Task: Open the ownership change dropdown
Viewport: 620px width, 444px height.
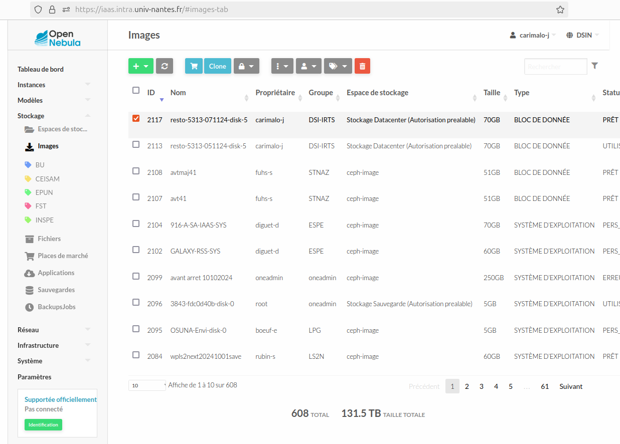Action: coord(308,66)
